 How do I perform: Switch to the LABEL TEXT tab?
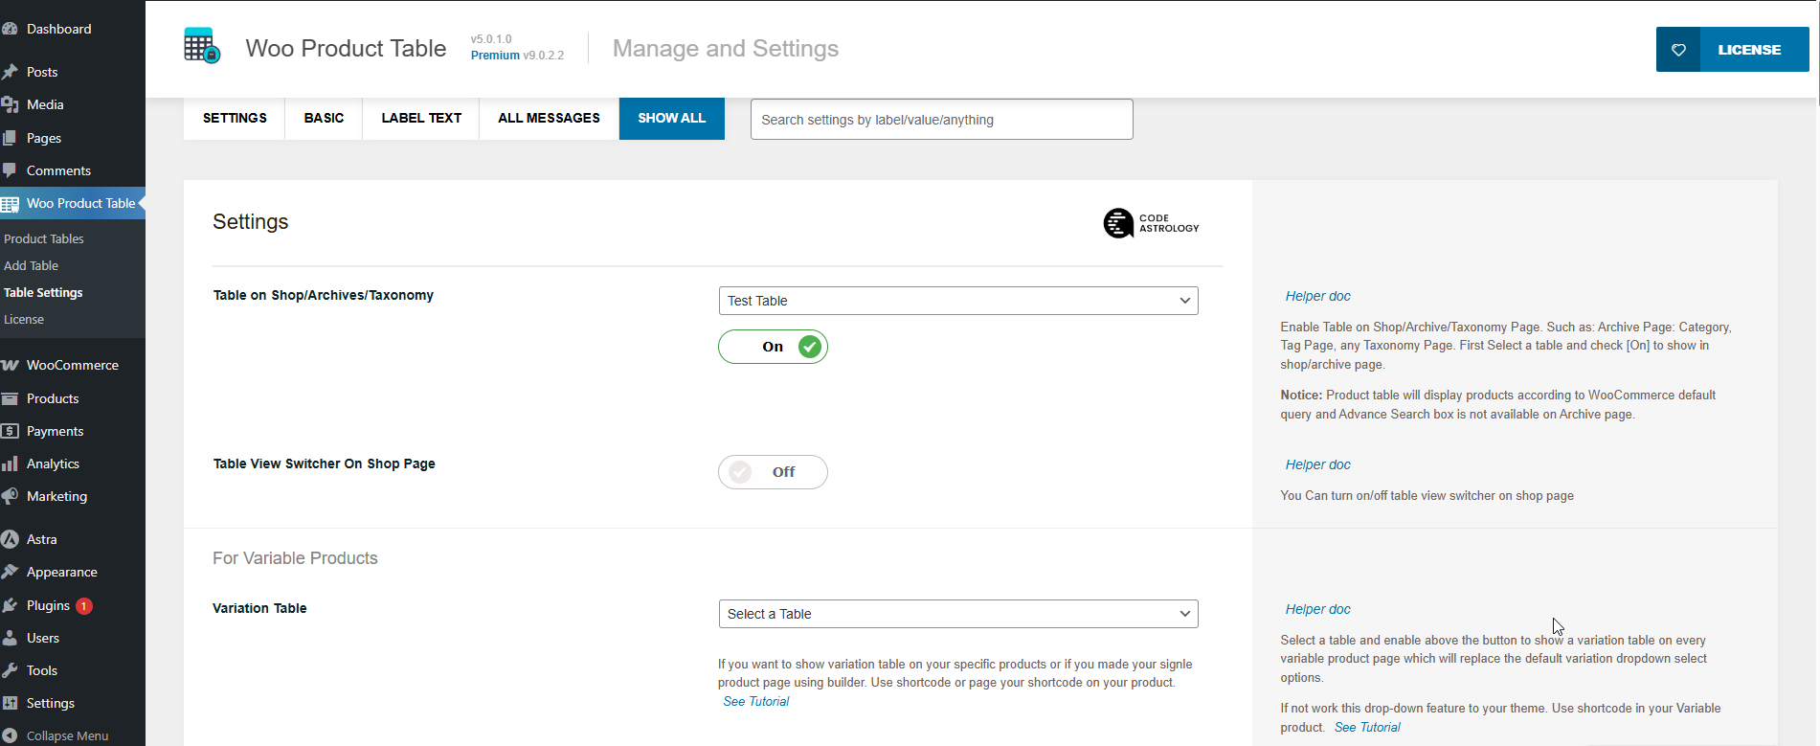[421, 118]
